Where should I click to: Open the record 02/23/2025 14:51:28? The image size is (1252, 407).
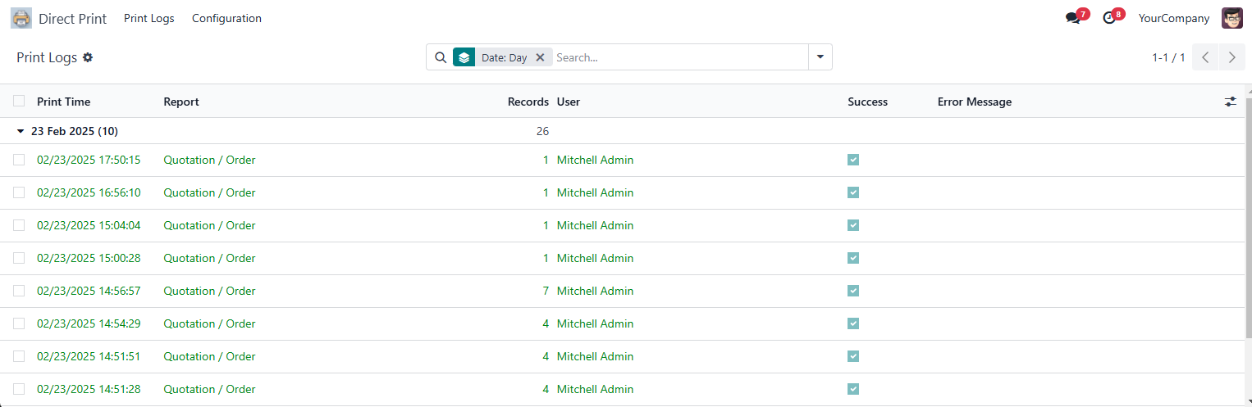89,389
